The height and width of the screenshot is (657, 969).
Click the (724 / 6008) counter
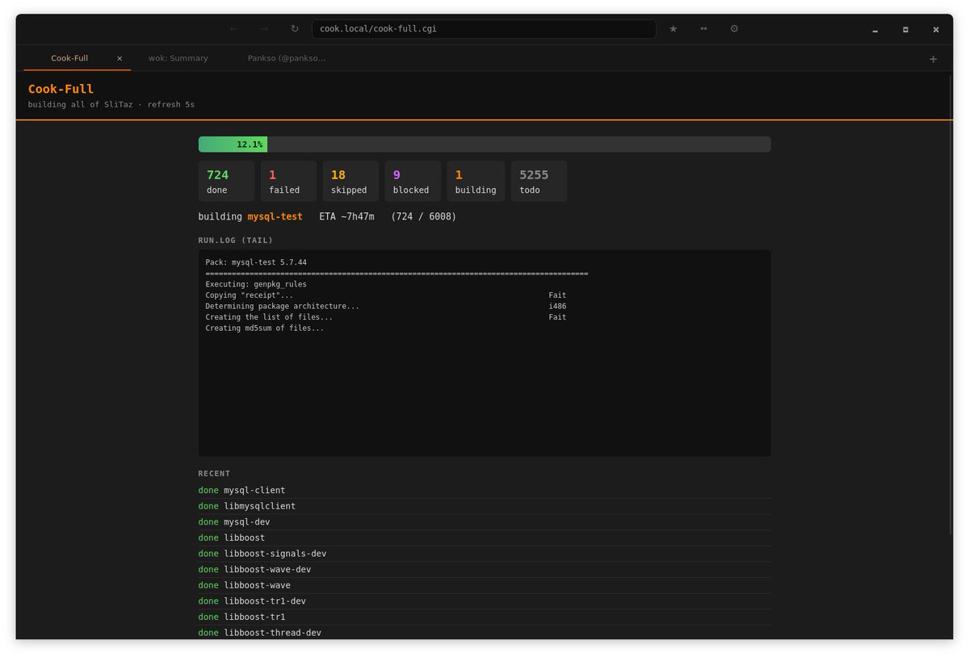(x=424, y=216)
